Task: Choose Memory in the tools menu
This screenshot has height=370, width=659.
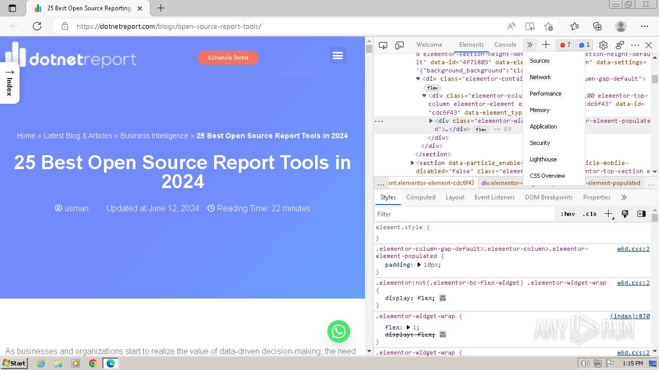Action: click(554, 110)
